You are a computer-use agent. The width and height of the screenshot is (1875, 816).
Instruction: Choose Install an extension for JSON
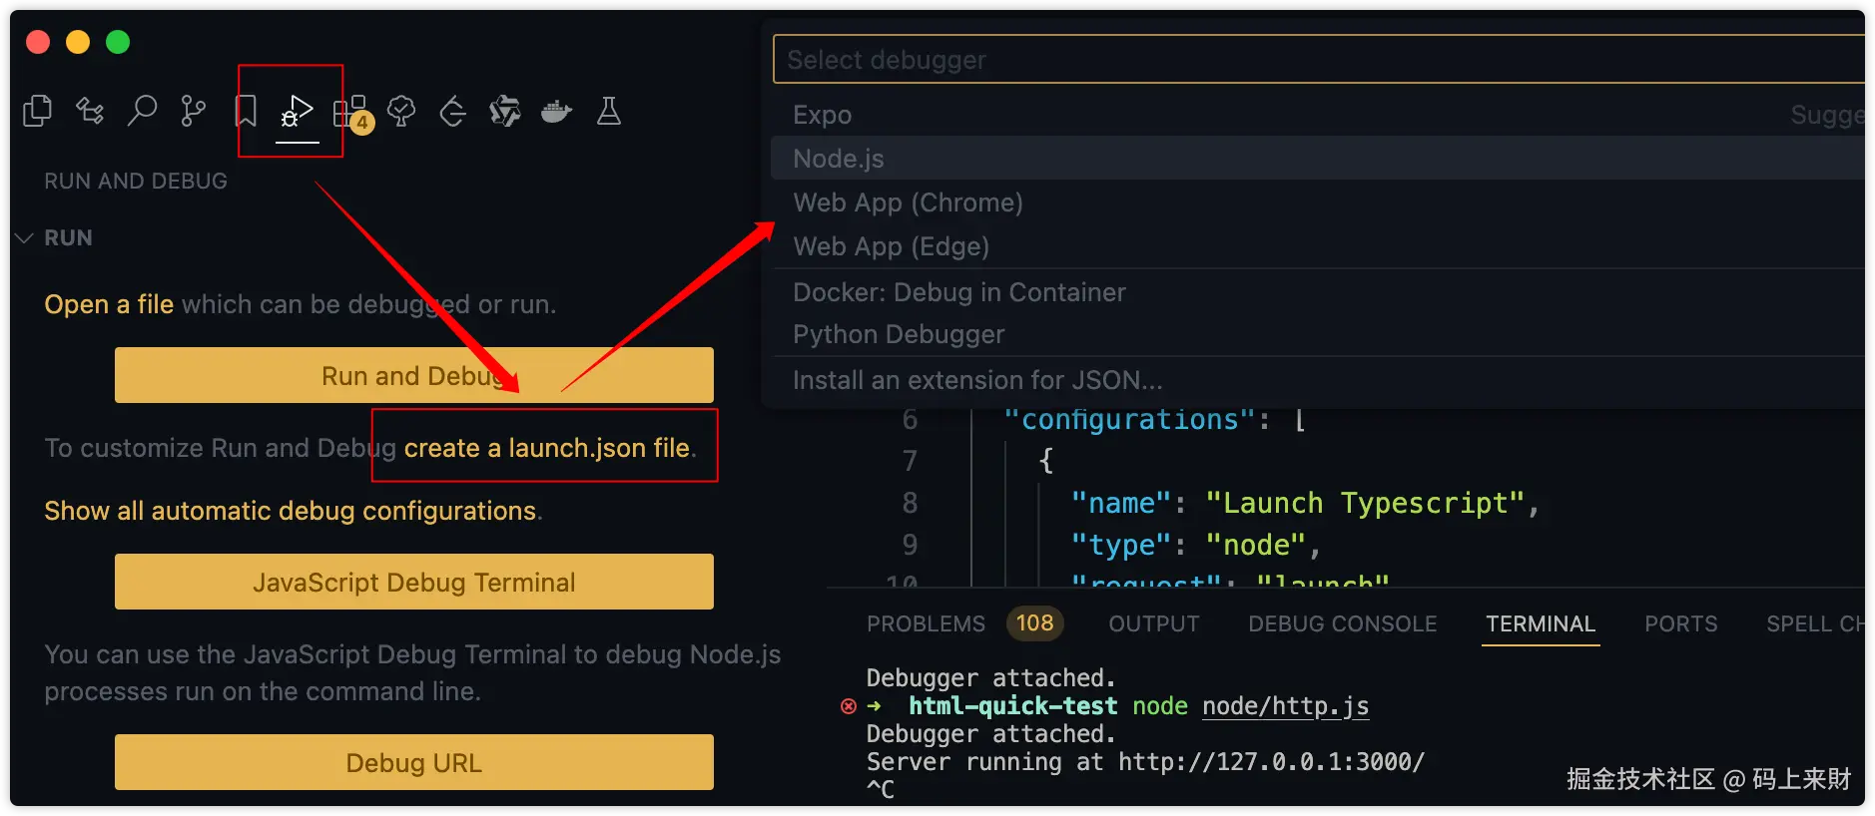[x=1318, y=380]
